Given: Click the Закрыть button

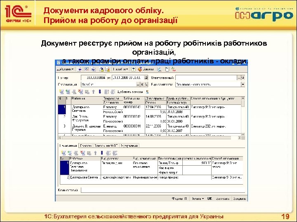Looking at the screenshot, I should point(239,199).
